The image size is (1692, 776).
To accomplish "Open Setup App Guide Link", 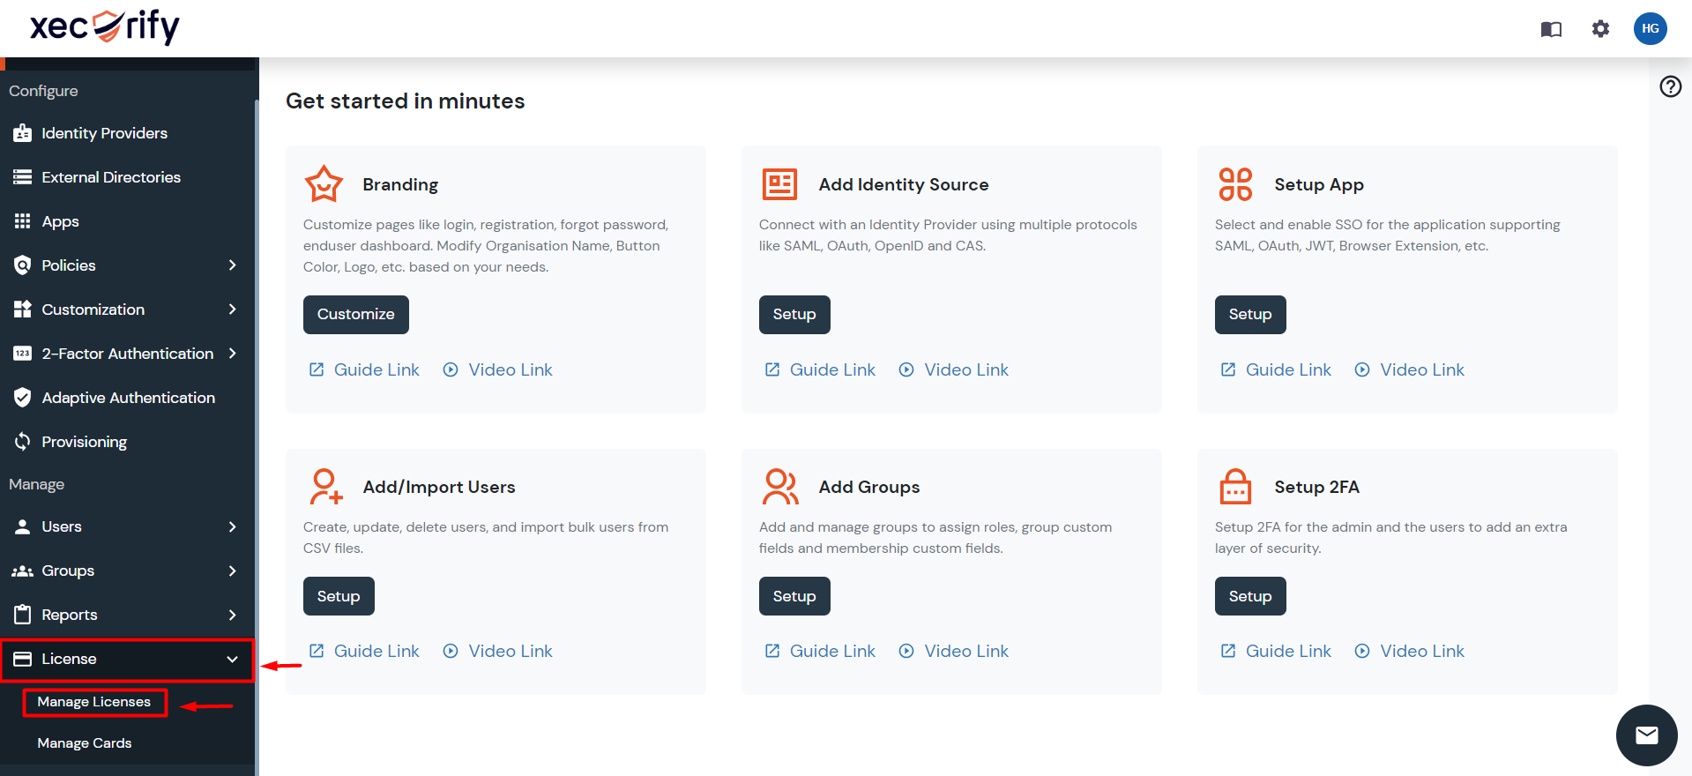I will pos(1276,369).
